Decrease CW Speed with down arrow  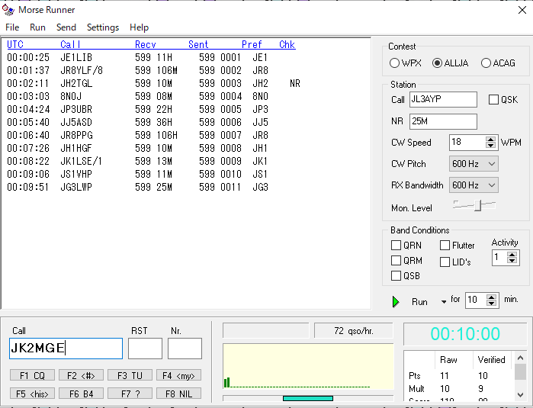(490, 146)
